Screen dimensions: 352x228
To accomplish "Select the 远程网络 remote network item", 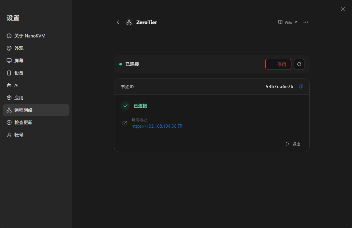I will tap(36, 110).
